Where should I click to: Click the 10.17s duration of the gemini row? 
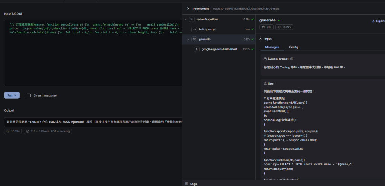click(x=246, y=49)
